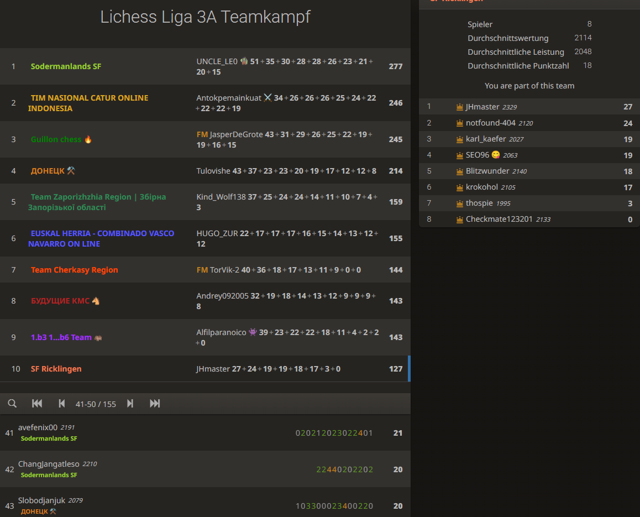Open the player search magnifier icon
Image resolution: width=640 pixels, height=517 pixels.
(12, 404)
